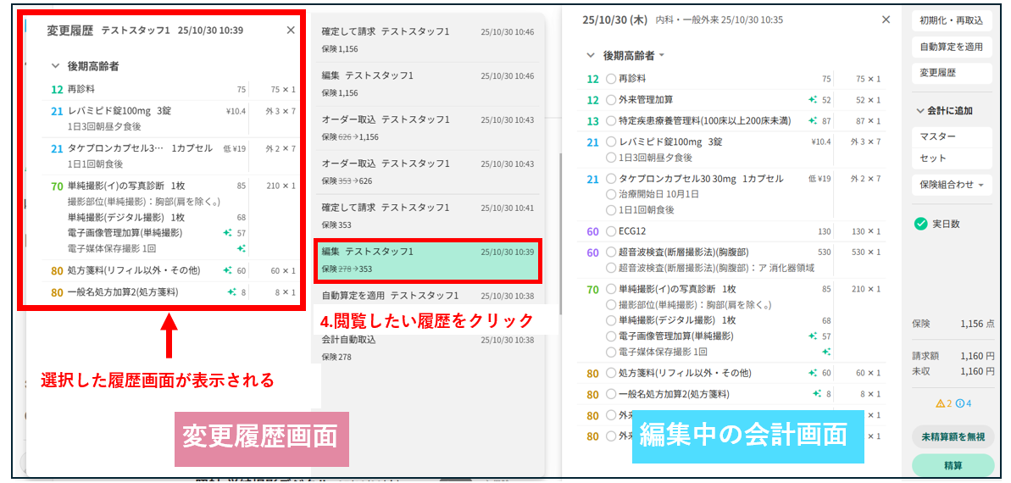Collapse 後期高齢者 chevron in 会計画面
This screenshot has width=1011, height=483.
click(590, 55)
